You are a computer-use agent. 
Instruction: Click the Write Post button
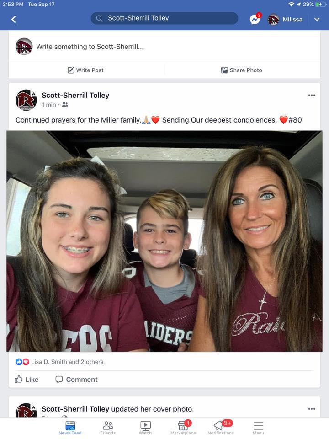(85, 70)
